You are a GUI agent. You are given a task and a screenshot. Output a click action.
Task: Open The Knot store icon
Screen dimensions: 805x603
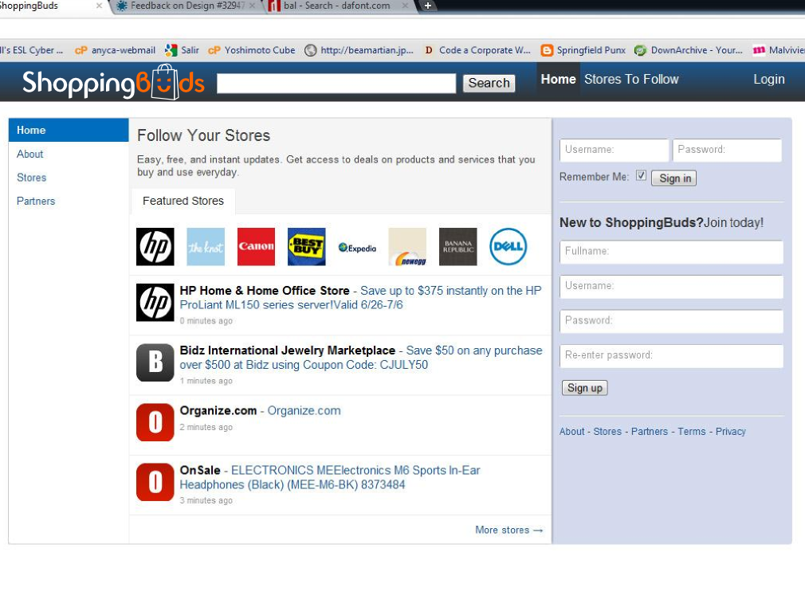coord(206,247)
